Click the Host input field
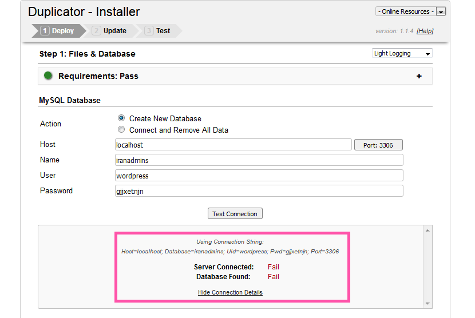 233,145
